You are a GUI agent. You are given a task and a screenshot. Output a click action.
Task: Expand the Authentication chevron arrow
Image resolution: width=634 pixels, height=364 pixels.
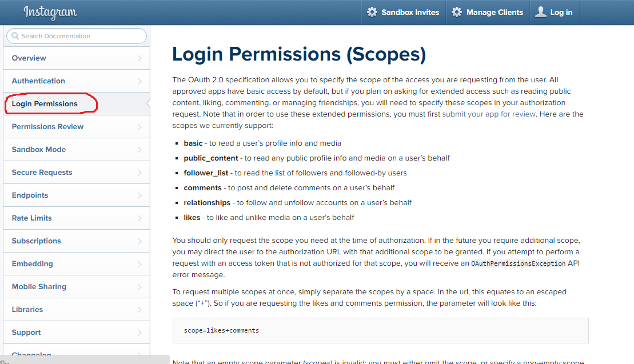pos(139,81)
